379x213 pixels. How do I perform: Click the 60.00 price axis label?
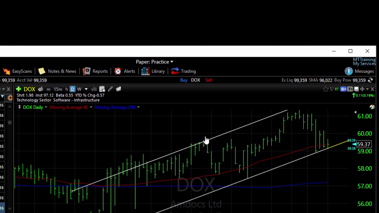coord(364,134)
